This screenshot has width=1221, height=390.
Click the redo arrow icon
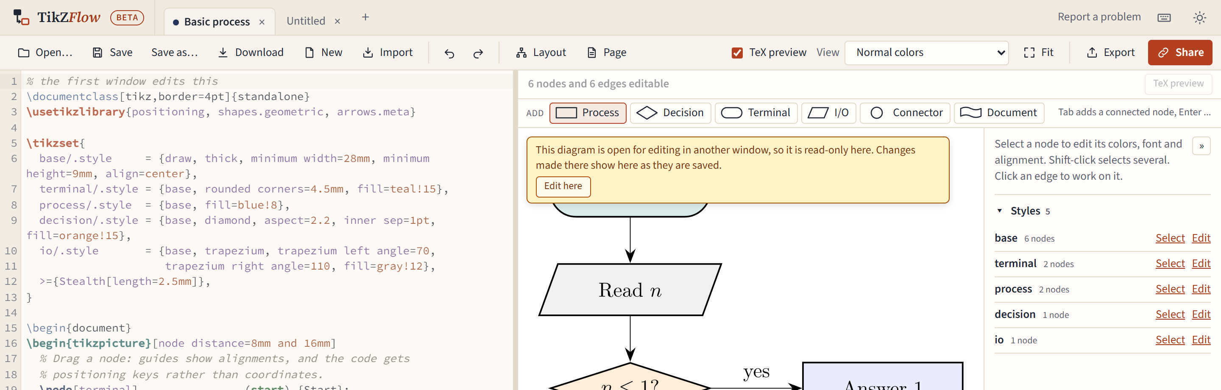pos(478,53)
